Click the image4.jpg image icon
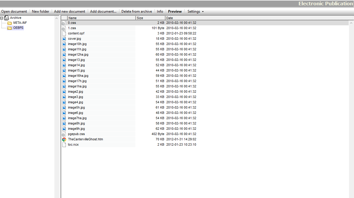The image size is (354, 198). pos(64,102)
